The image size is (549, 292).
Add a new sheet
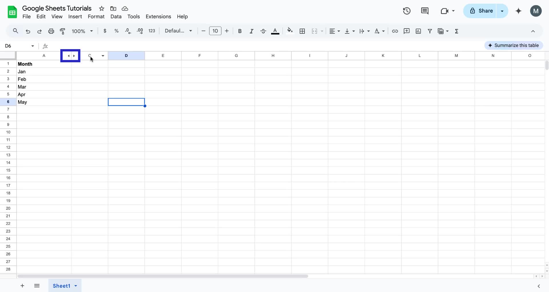point(22,286)
